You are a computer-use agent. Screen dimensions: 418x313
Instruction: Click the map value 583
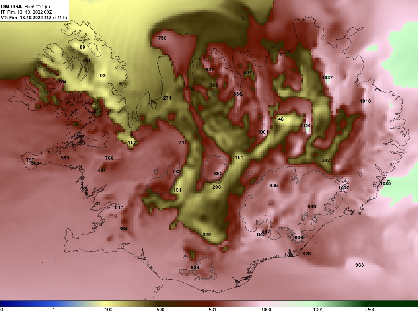pyautogui.click(x=65, y=158)
